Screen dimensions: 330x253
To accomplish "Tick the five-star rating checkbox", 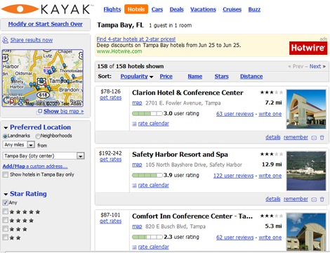I will tap(6, 212).
